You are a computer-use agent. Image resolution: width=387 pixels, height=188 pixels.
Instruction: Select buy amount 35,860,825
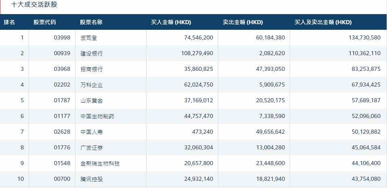[x=199, y=69]
